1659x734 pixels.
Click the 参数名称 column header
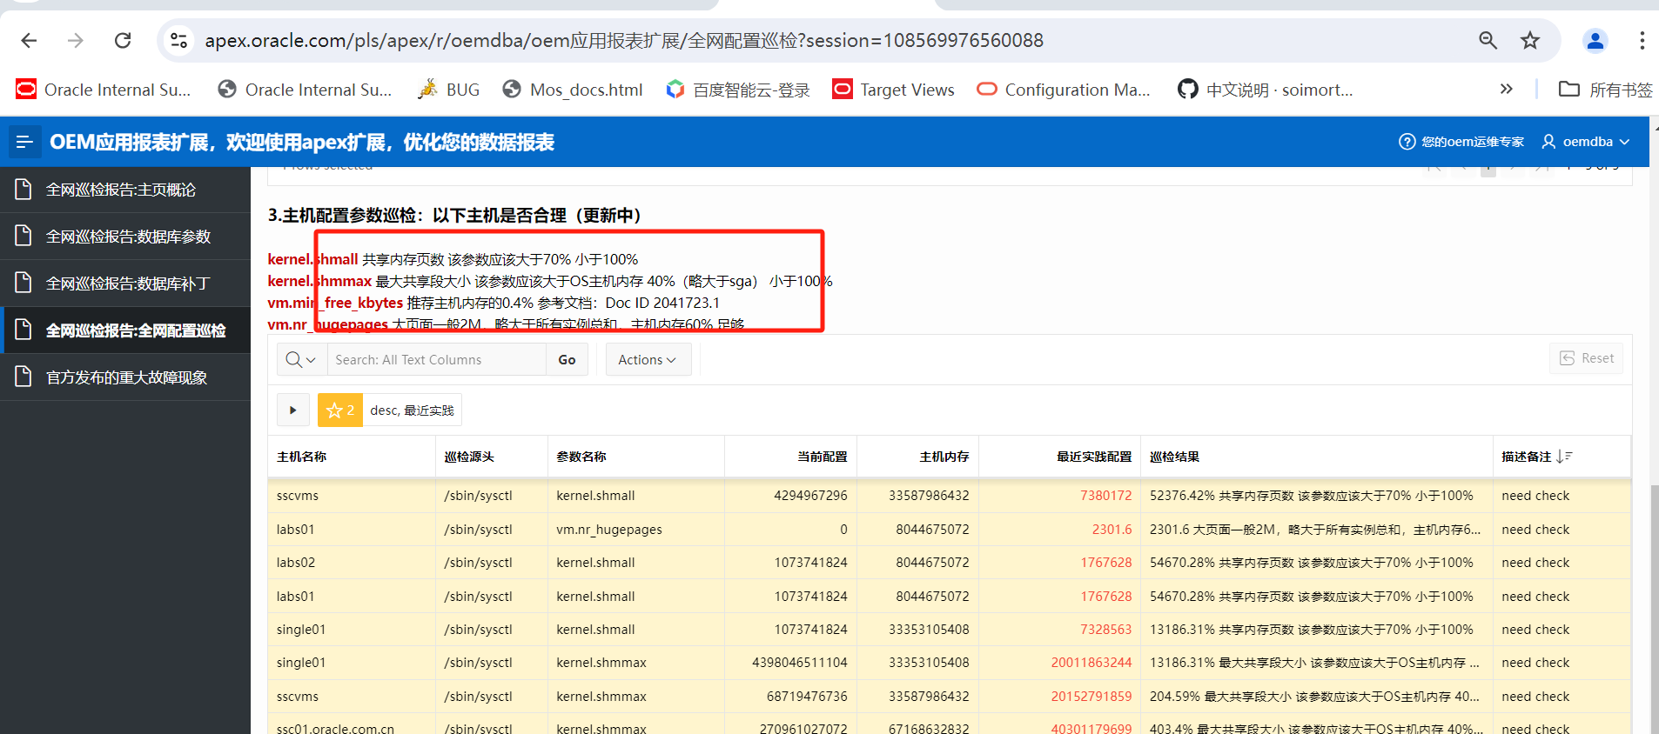(581, 457)
